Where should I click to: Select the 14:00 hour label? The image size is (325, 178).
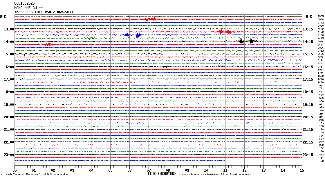[9, 42]
